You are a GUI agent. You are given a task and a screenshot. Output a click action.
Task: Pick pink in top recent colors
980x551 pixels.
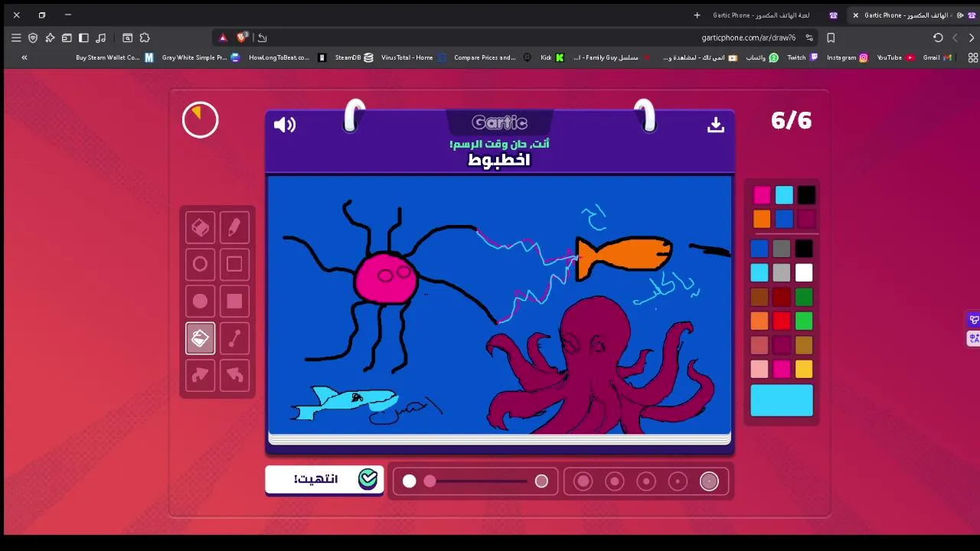(x=762, y=195)
